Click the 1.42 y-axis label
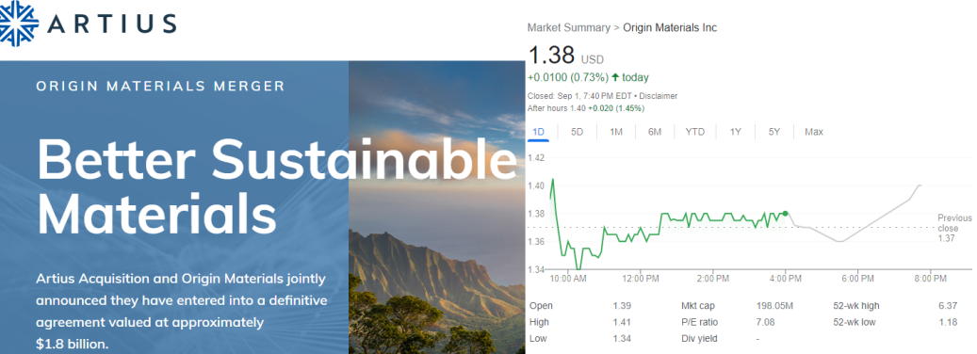 [x=536, y=157]
